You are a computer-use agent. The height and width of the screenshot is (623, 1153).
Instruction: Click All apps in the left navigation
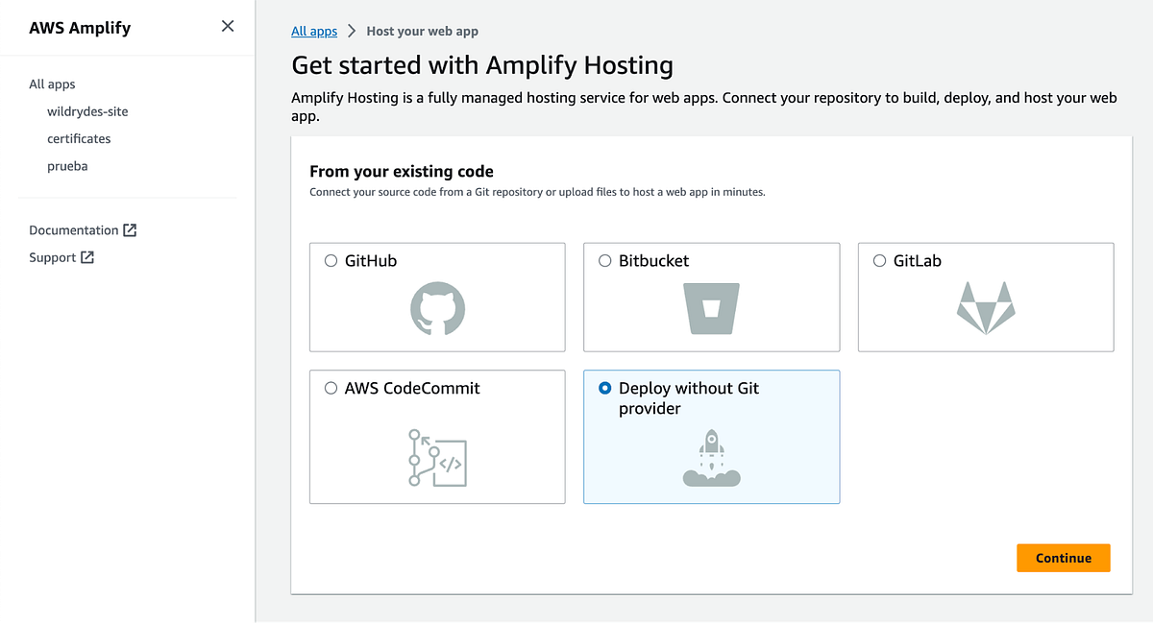(52, 84)
